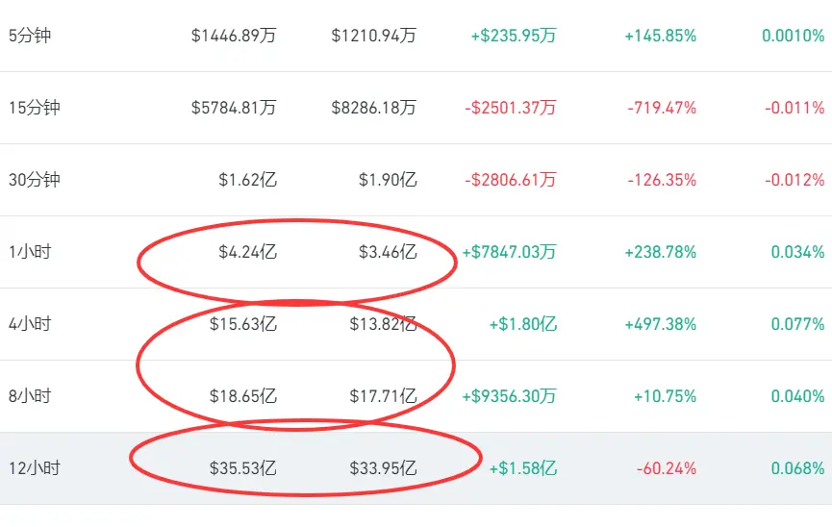Click the $35.53亿 value in 12小时 row
The height and width of the screenshot is (527, 832).
click(x=243, y=468)
